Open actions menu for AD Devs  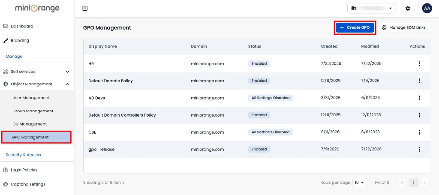coord(419,98)
